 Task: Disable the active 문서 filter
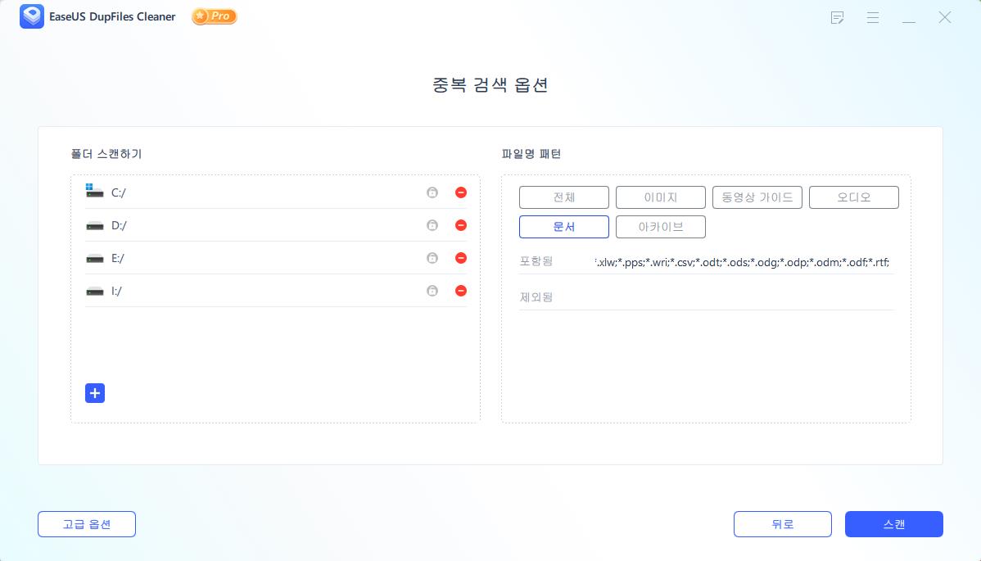point(563,227)
